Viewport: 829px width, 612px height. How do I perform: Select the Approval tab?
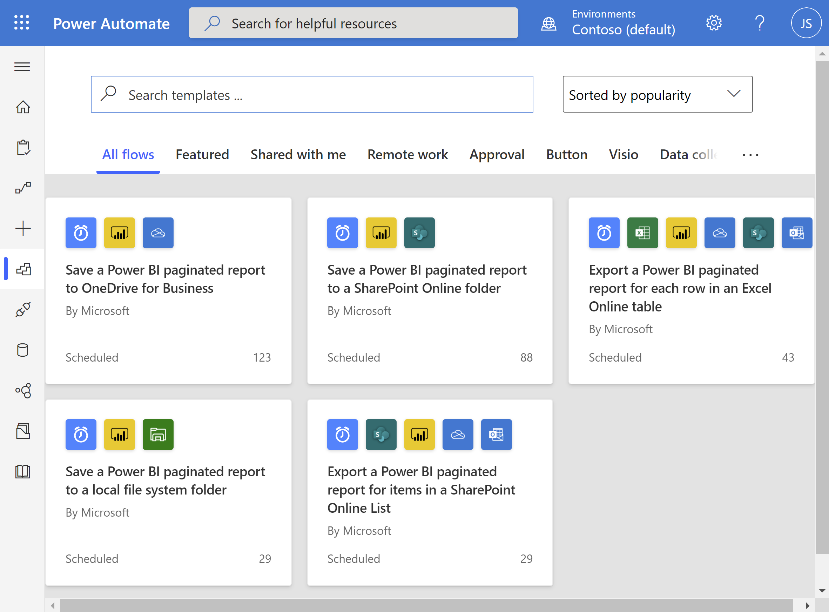click(496, 153)
